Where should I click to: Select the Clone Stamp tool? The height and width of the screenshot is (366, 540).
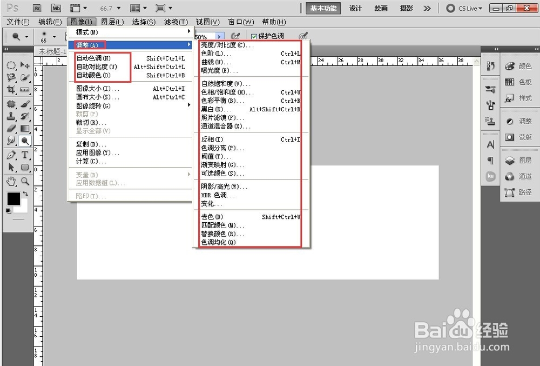pos(11,116)
